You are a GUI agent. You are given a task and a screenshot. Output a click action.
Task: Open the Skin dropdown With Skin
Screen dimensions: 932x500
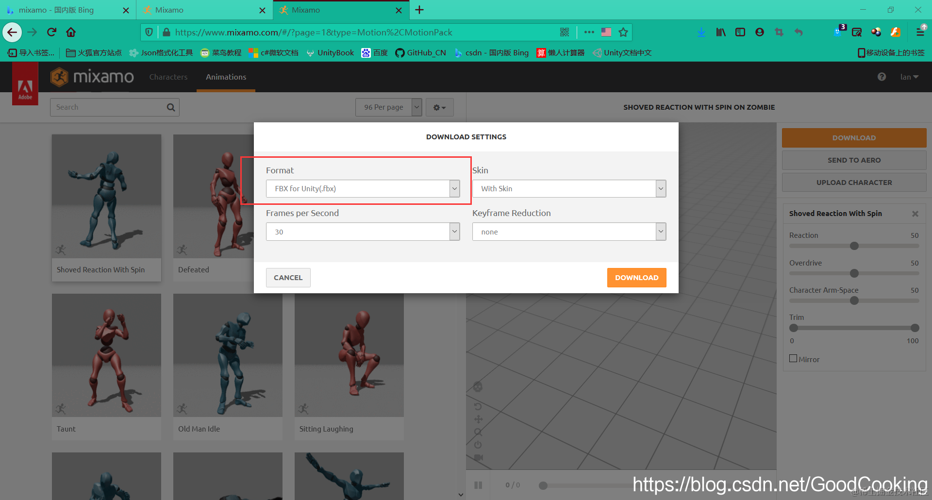(569, 189)
